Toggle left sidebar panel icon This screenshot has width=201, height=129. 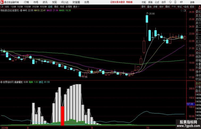coord(2,7)
